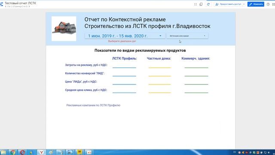The width and height of the screenshot is (275, 155).
Task: Click the house logo image
Action: point(64,29)
